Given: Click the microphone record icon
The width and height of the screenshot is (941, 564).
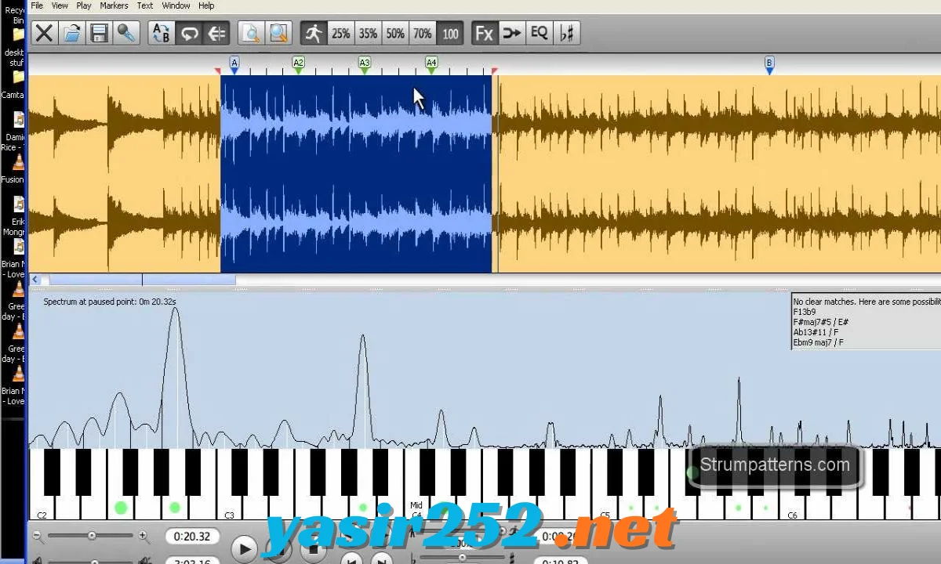Looking at the screenshot, I should coord(126,33).
